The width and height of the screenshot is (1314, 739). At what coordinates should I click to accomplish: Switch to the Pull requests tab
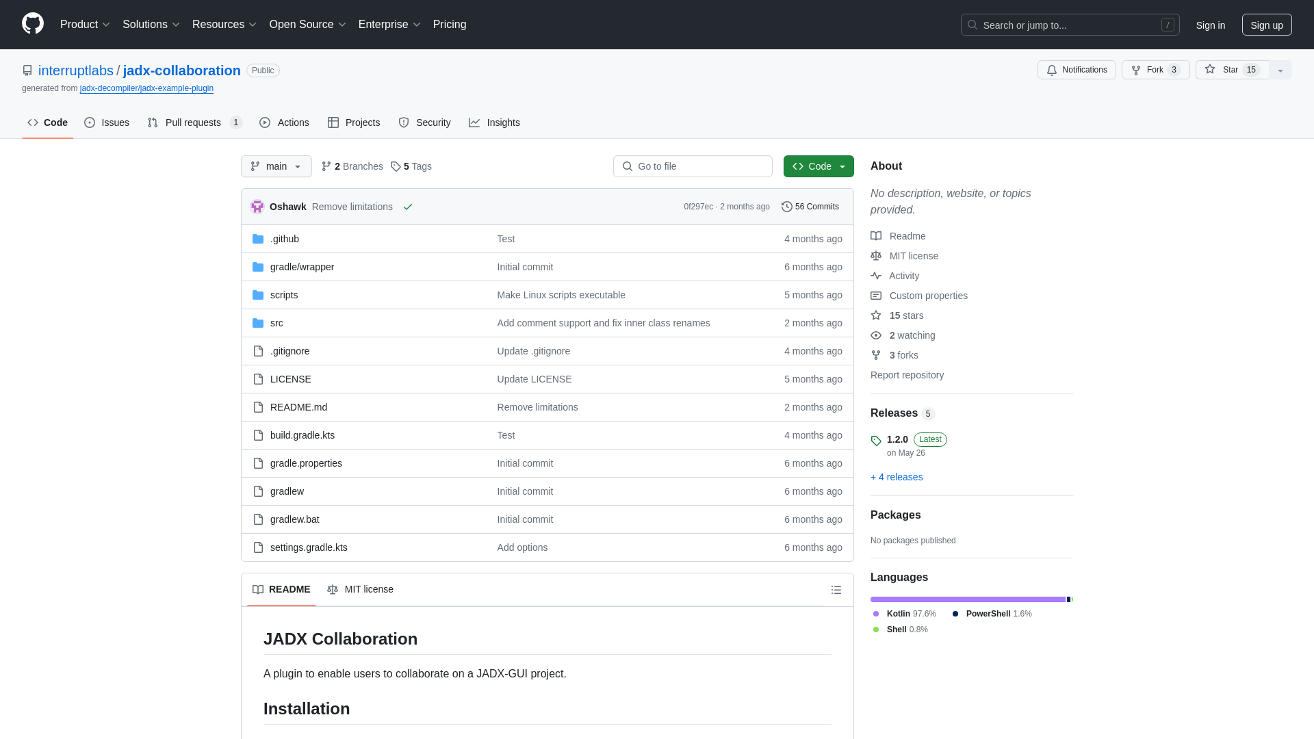pyautogui.click(x=195, y=122)
